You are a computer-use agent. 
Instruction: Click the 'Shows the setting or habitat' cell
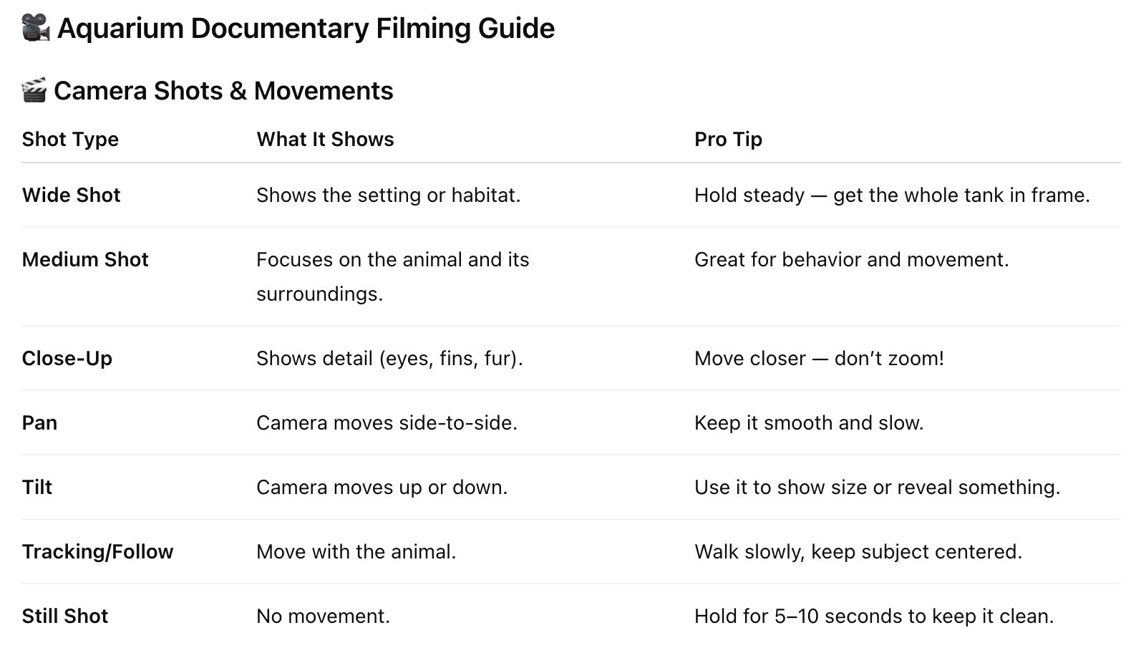click(388, 195)
